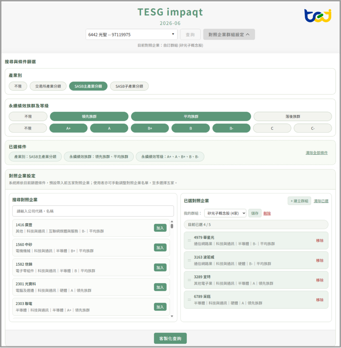The image size is (341, 348).
Task: Add 2303 聯電 to comparison companies
Action: (160, 307)
